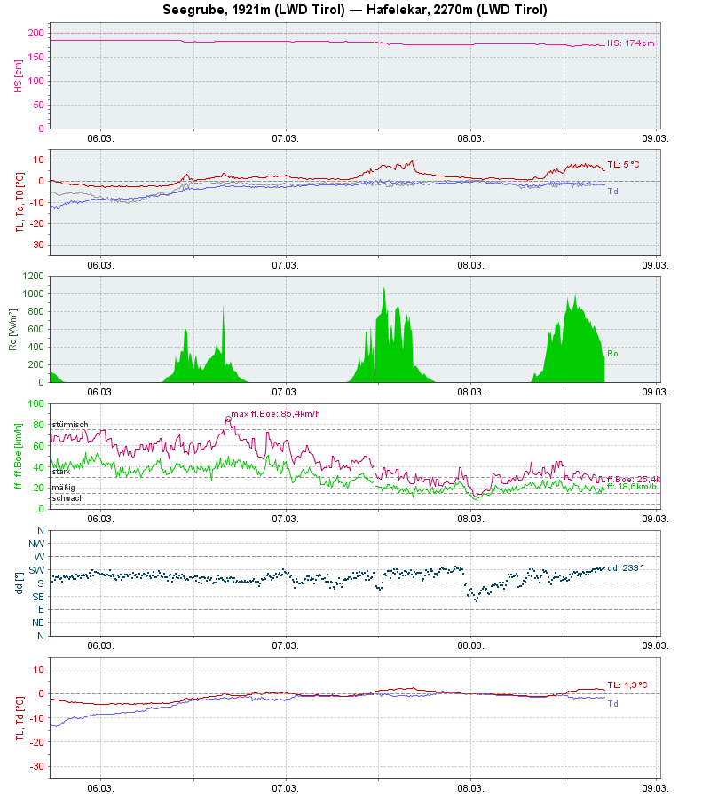
Task: Click the green 'Ro' radiation series label
Action: coord(612,354)
